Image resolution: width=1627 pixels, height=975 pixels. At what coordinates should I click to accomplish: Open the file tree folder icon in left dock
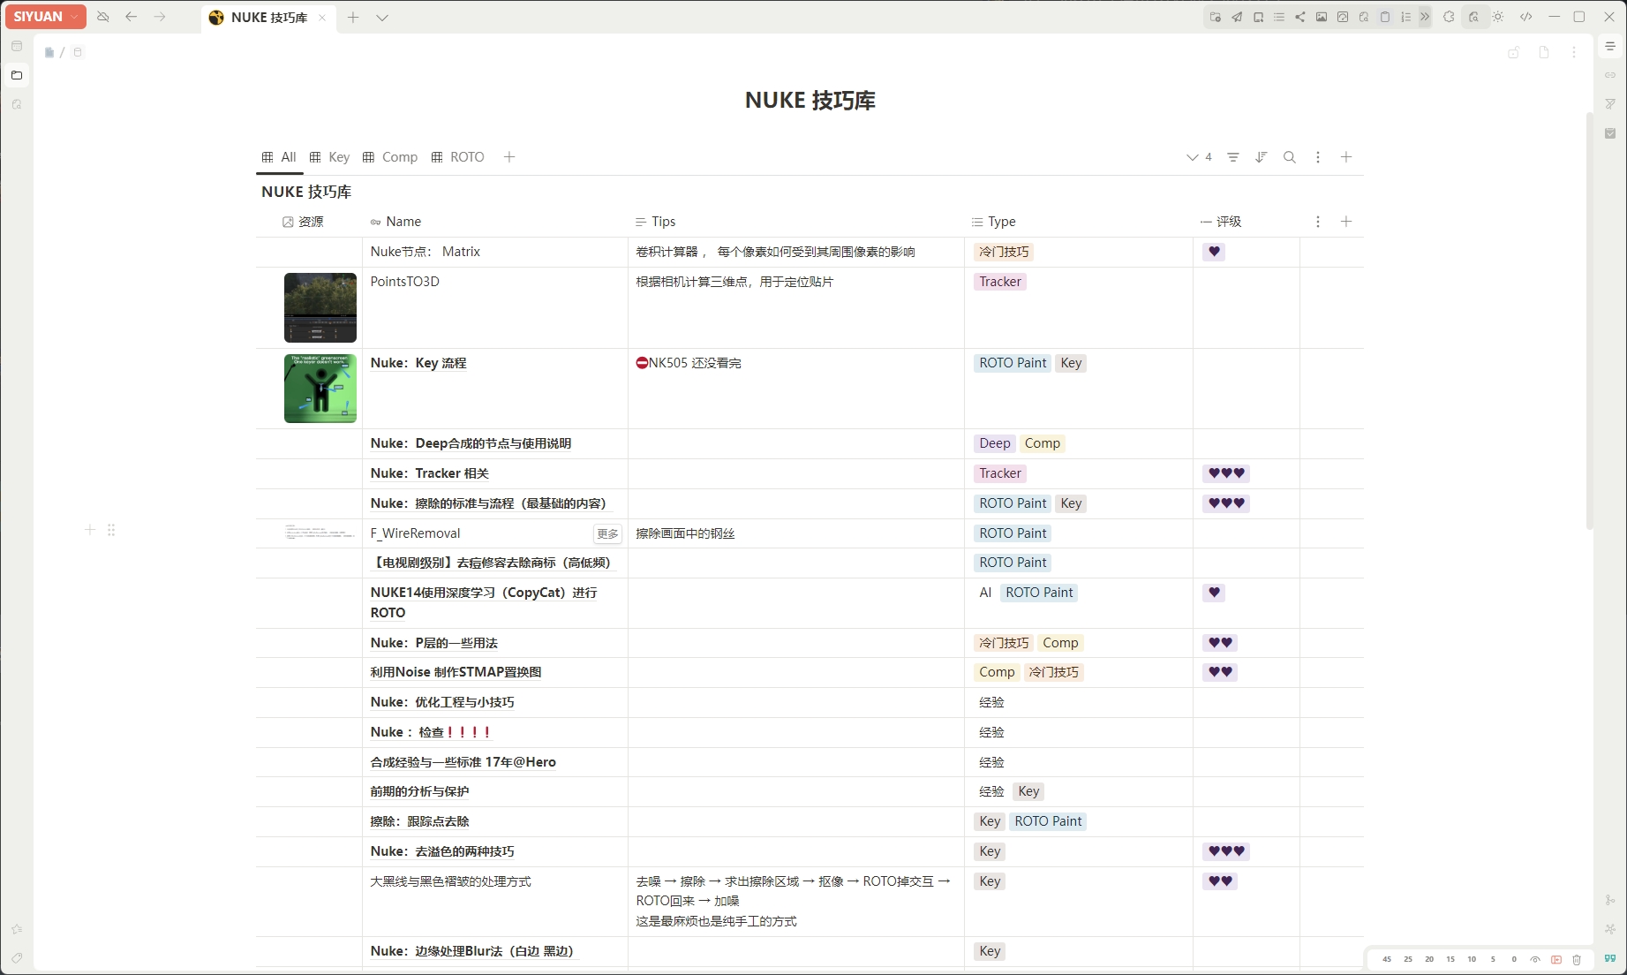coord(17,75)
